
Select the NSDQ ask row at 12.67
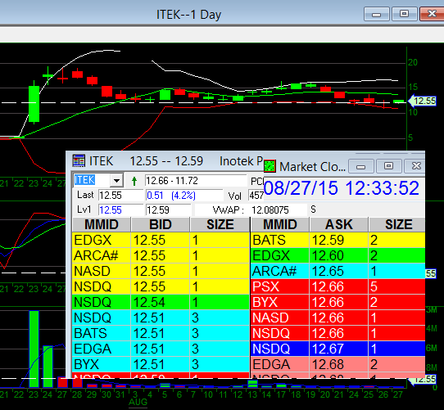point(338,349)
